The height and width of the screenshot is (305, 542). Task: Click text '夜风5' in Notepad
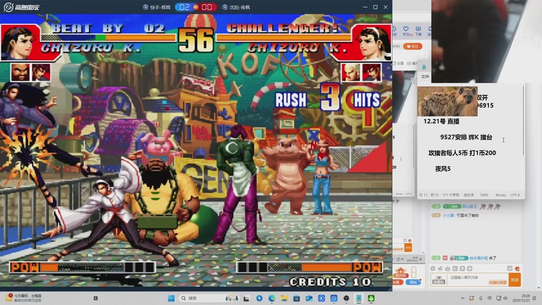[x=442, y=169]
